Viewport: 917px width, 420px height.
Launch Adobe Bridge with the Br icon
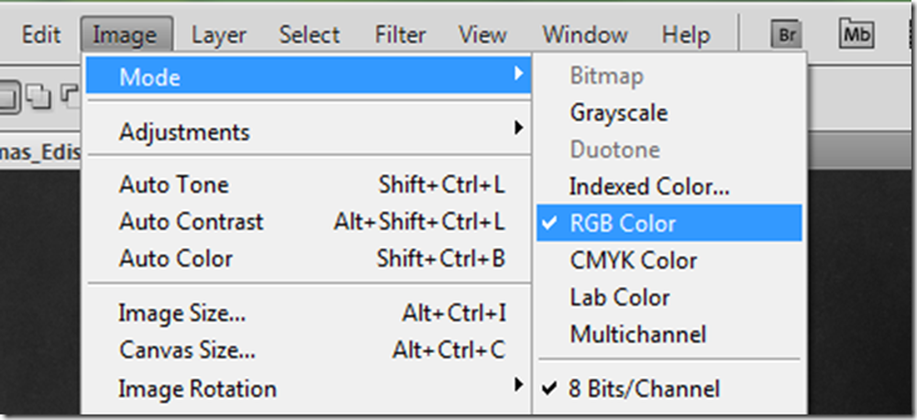[787, 36]
